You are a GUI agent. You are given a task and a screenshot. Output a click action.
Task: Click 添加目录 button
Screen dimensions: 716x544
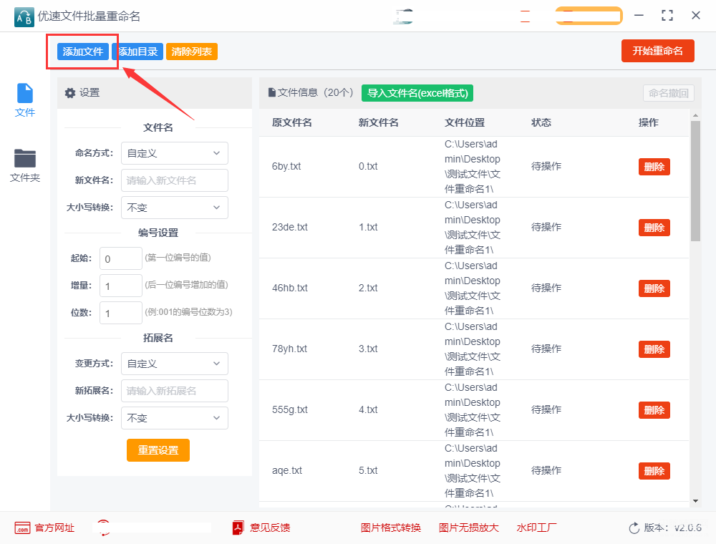tap(137, 52)
